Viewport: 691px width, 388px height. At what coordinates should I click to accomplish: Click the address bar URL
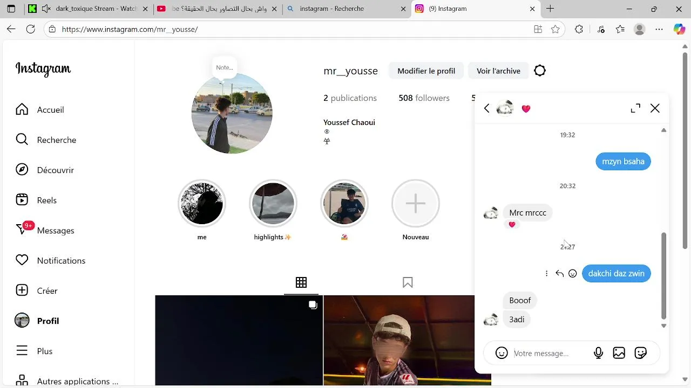pos(130,29)
